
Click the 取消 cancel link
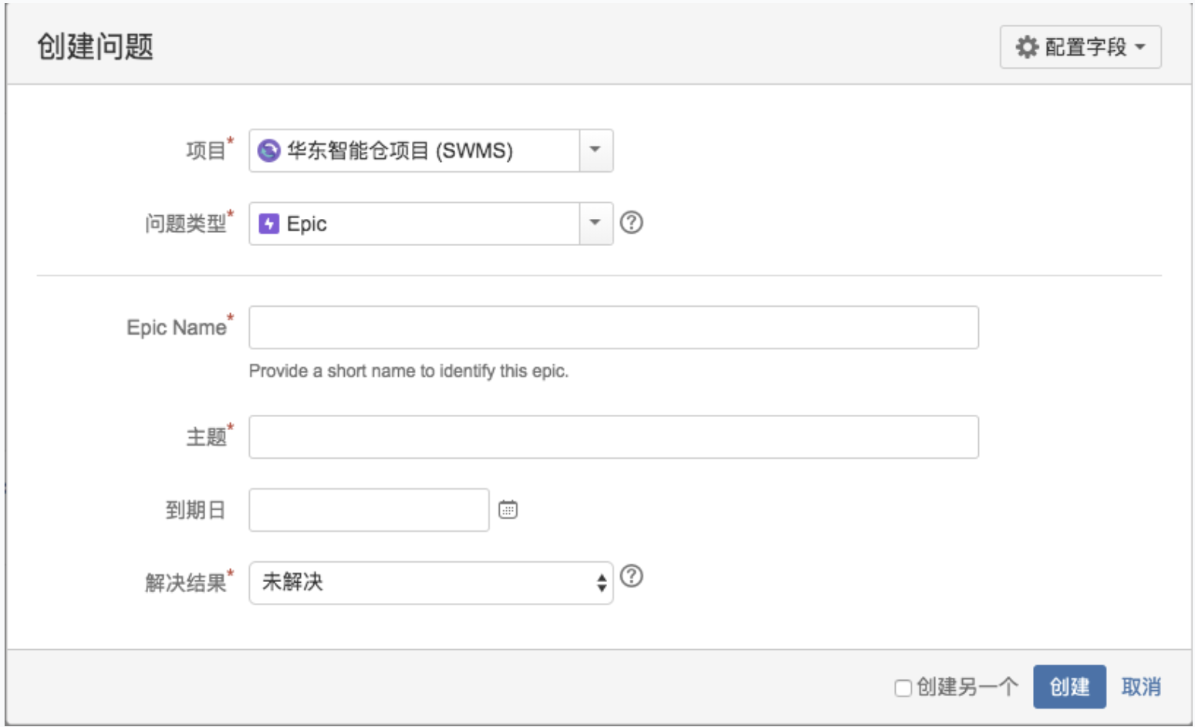click(1141, 687)
